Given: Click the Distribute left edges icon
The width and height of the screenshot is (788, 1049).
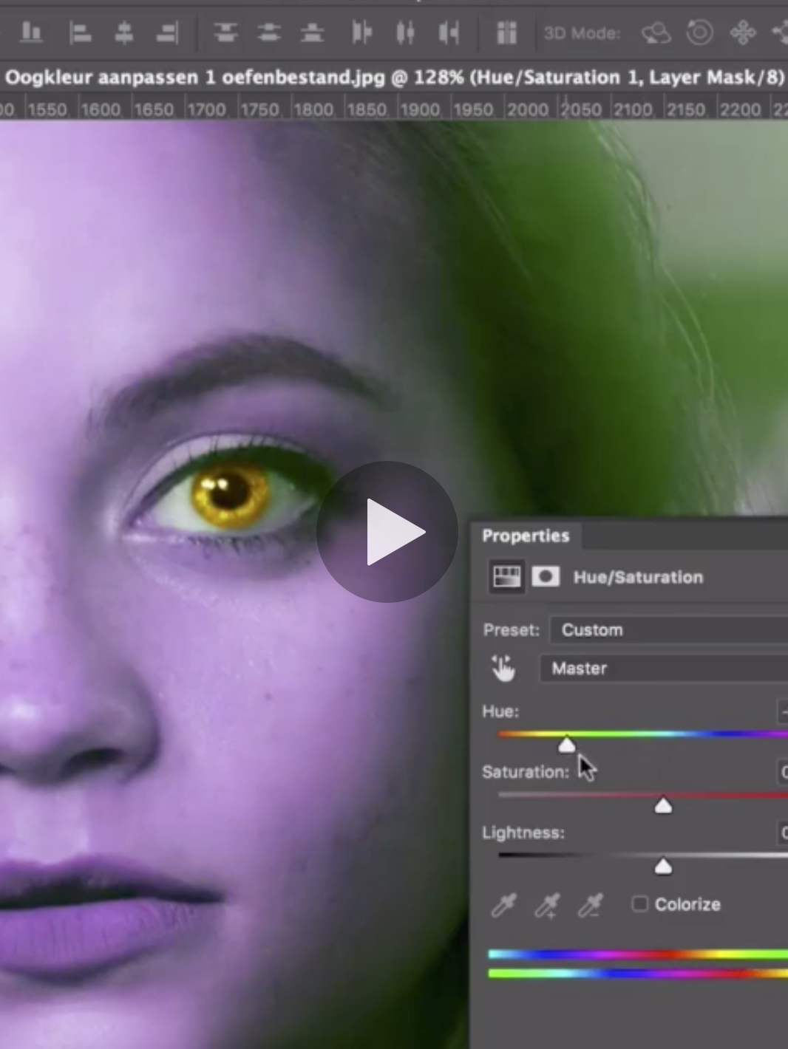Looking at the screenshot, I should point(361,33).
